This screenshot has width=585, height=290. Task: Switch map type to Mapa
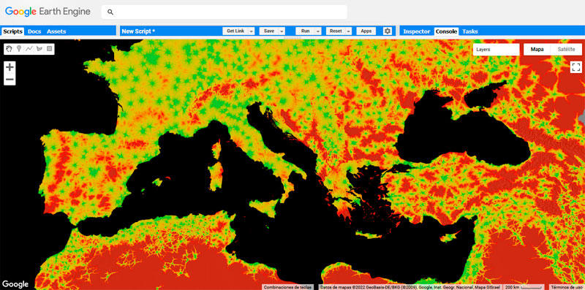(x=537, y=50)
